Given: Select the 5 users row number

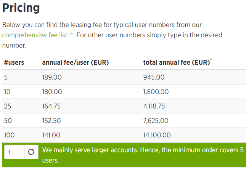Looking at the screenshot, I should coord(6,77).
